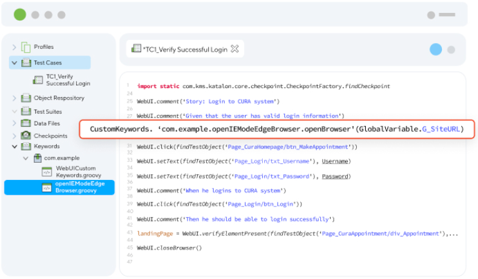This screenshot has width=478, height=279.
Task: Click 'Page_CuraHomepage/btn_MakeAppointment' object path
Action: coord(288,147)
